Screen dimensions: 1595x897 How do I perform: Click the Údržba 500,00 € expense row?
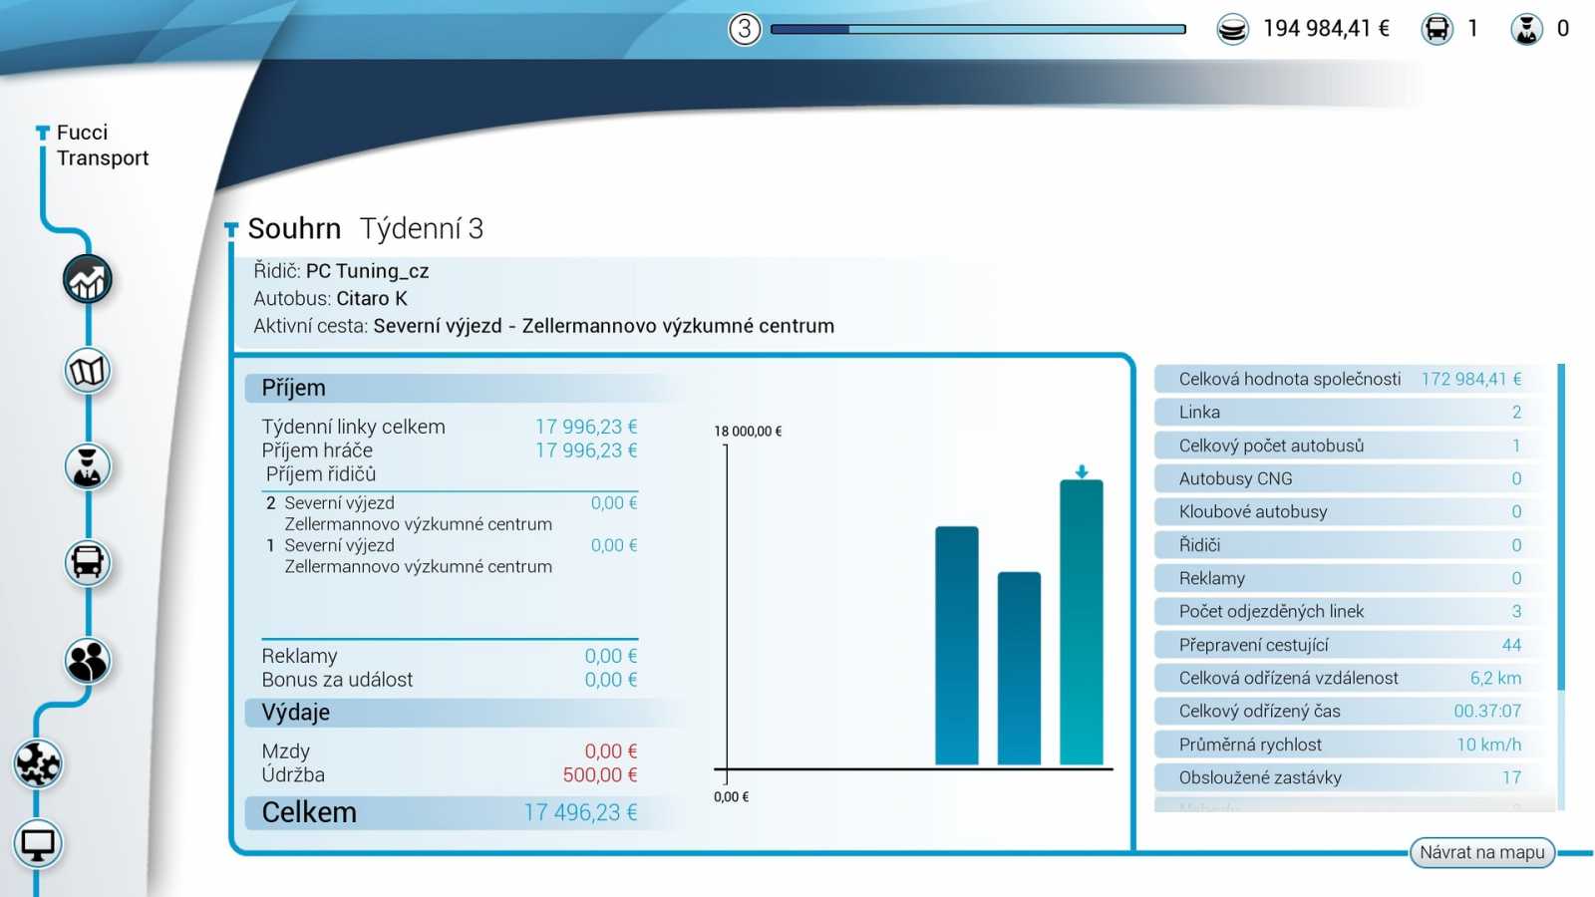(450, 775)
